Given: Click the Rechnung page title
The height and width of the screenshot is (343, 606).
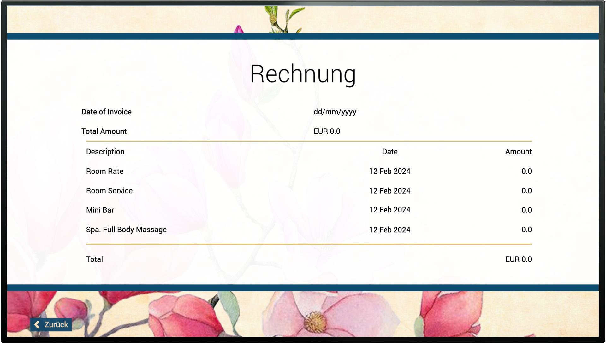Looking at the screenshot, I should pos(303,74).
